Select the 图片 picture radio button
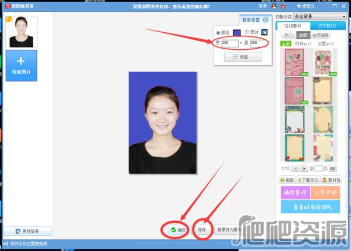The width and height of the screenshot is (351, 251). click(x=247, y=32)
